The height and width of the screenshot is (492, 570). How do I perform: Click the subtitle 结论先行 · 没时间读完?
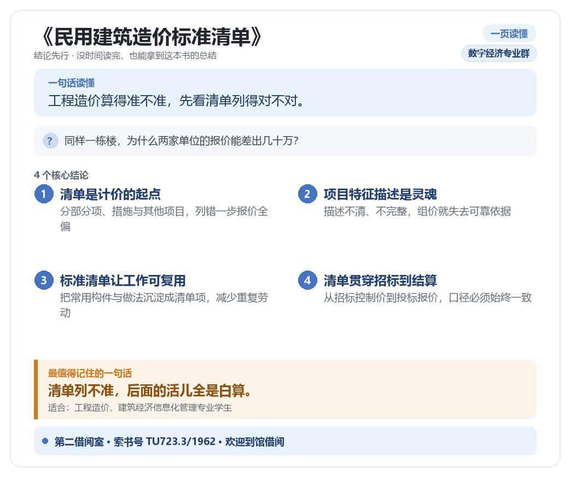pyautogui.click(x=125, y=56)
